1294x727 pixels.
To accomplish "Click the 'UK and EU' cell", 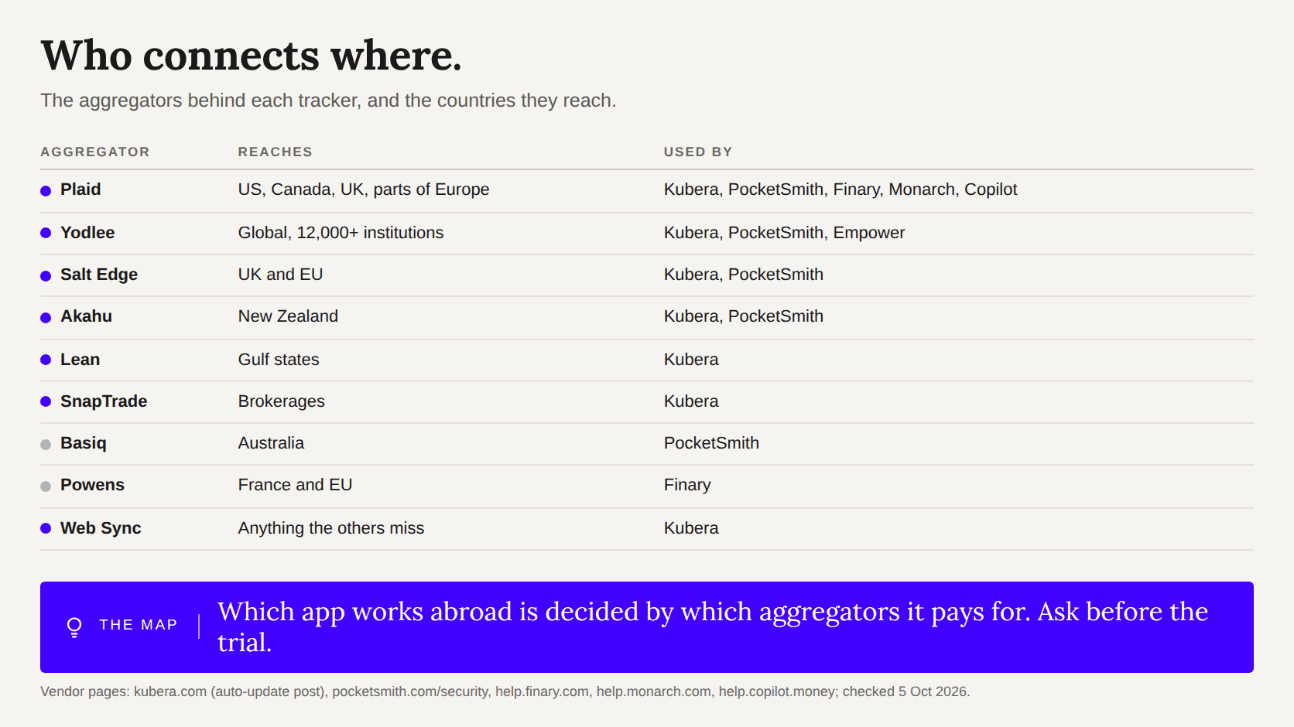I will (x=280, y=275).
